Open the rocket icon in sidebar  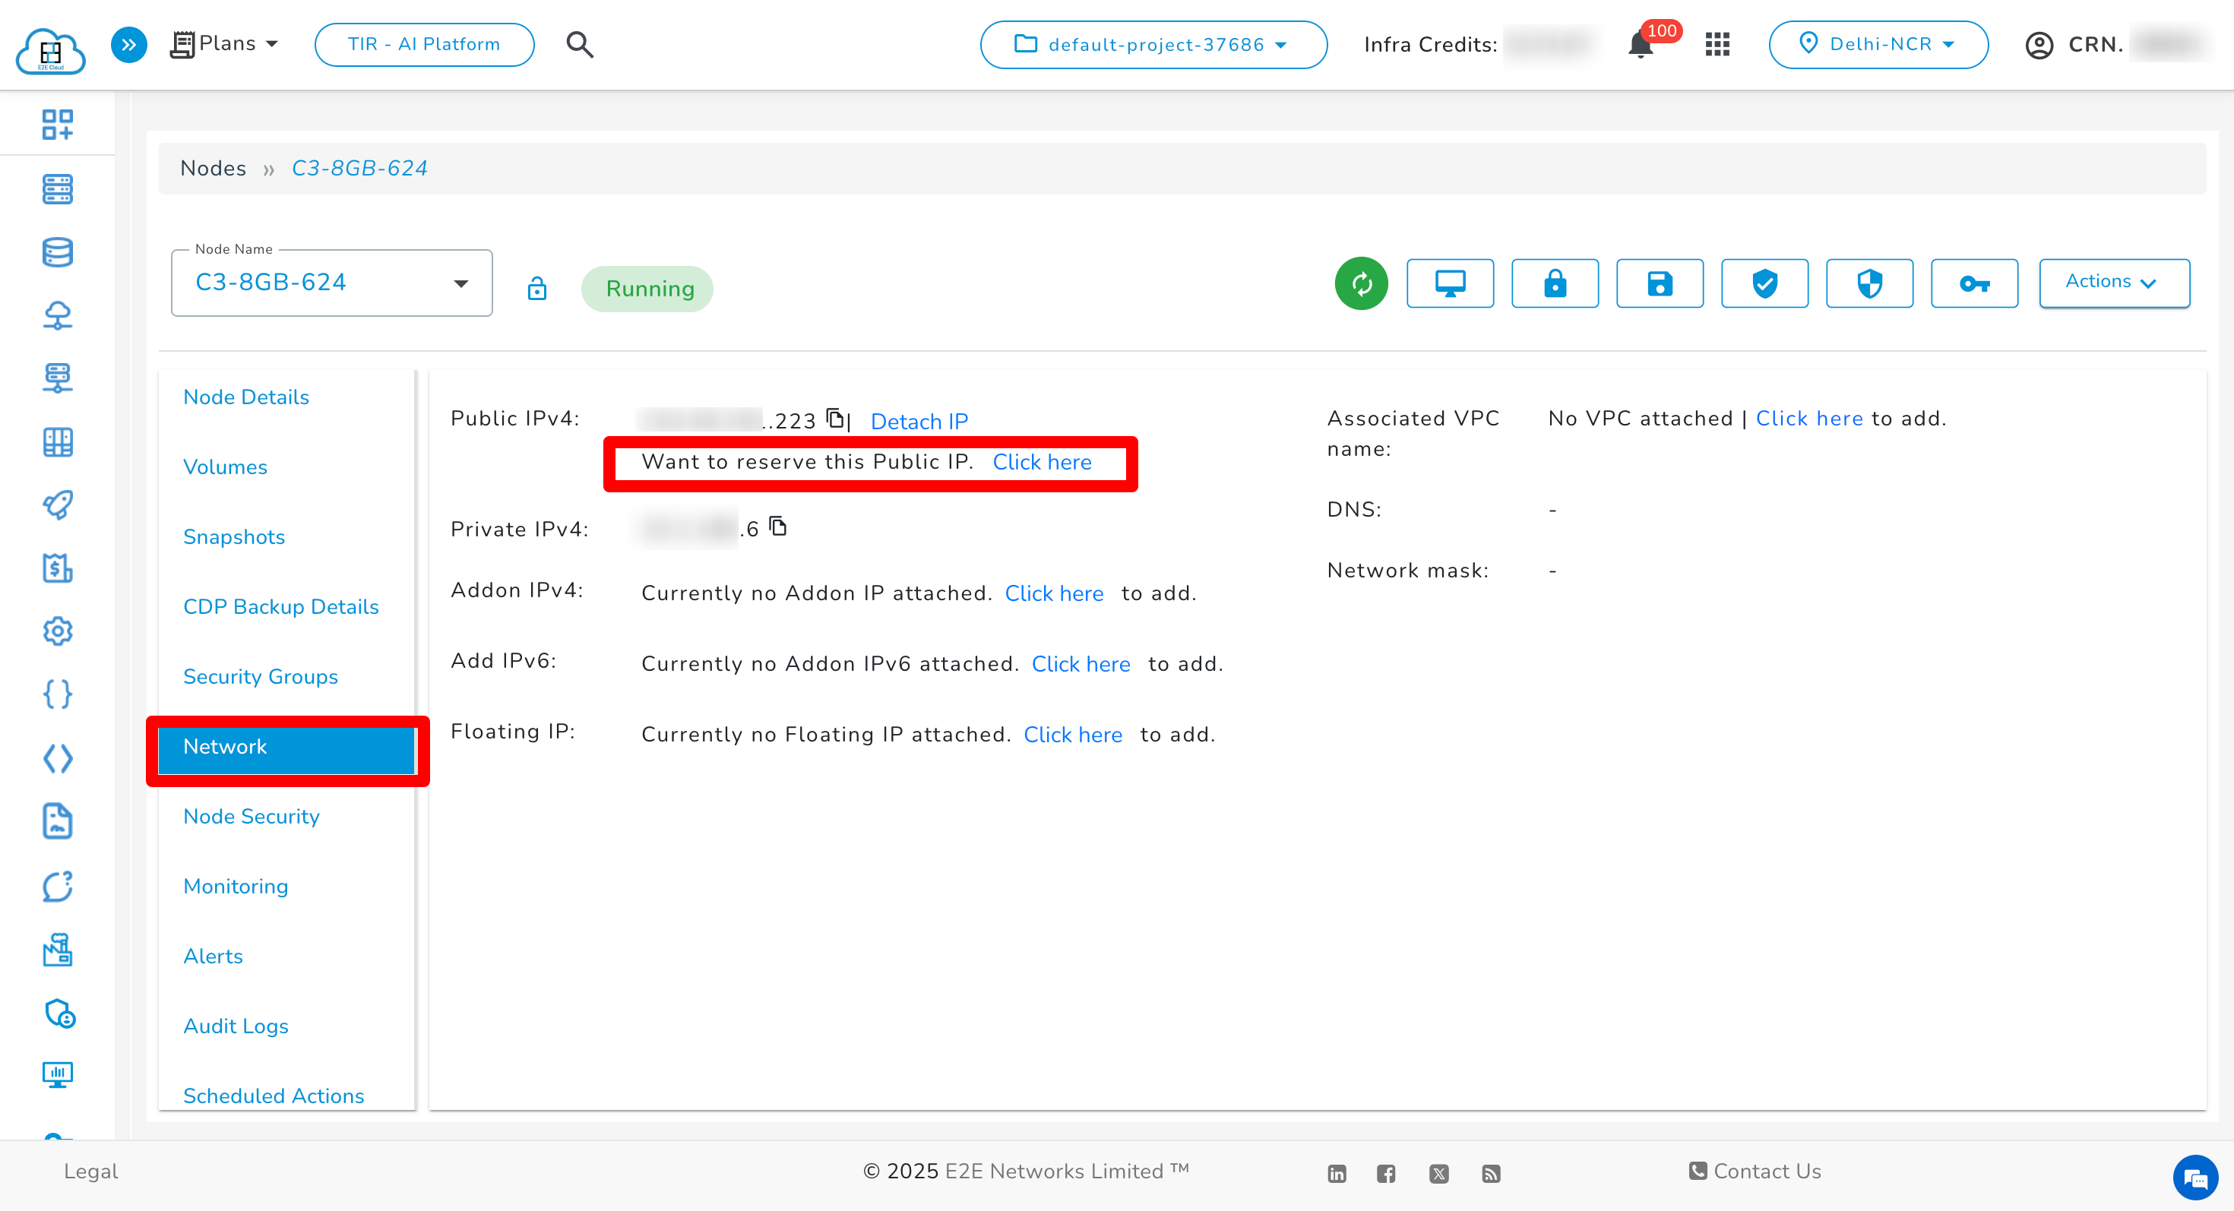pos(57,504)
